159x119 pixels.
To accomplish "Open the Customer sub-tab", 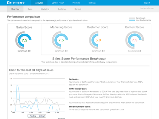I will pos(62,9).
